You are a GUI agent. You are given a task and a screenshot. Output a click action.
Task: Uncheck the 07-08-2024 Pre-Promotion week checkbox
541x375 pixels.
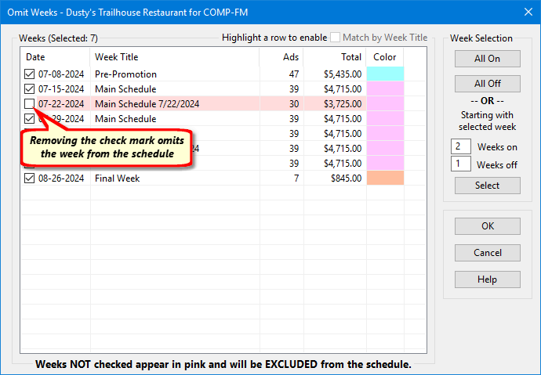(31, 74)
